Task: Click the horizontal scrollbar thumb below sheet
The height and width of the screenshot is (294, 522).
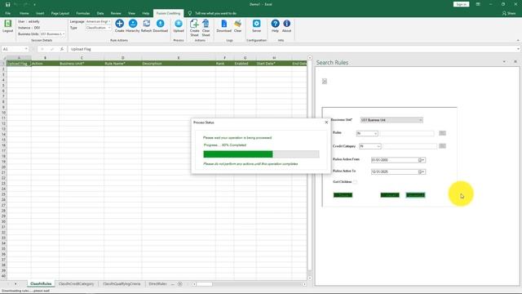Action: [204, 284]
